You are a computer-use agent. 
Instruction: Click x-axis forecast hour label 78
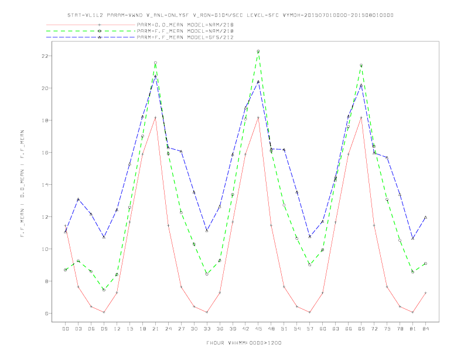point(400,329)
